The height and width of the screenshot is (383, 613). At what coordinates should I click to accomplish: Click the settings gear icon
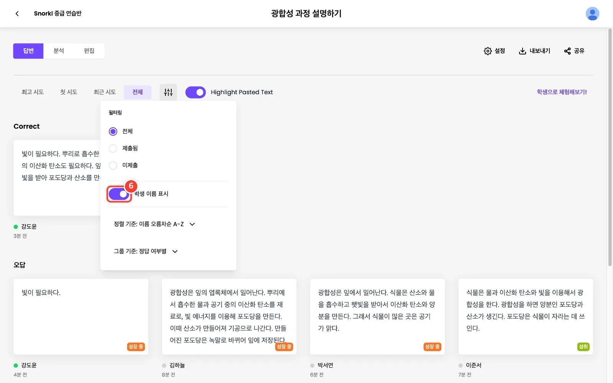coord(488,51)
